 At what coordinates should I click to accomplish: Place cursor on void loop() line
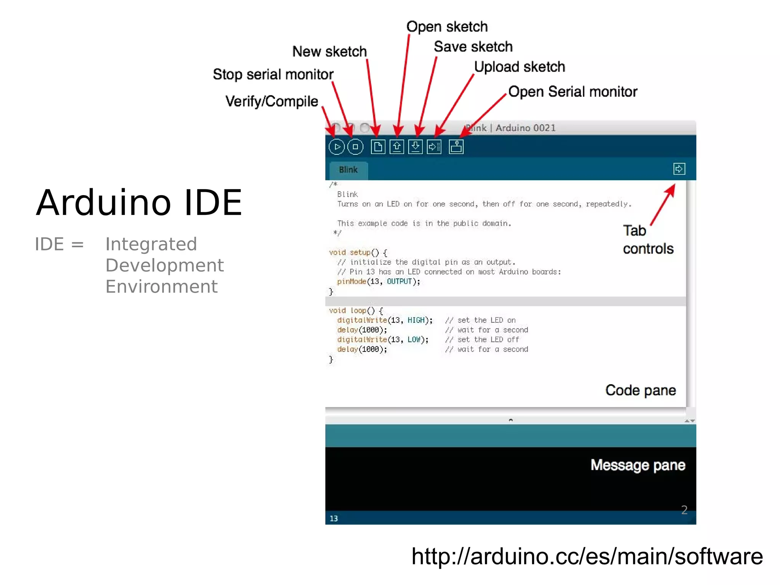(356, 311)
